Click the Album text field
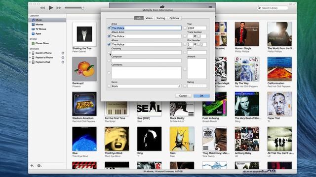The height and width of the screenshot is (177, 316). click(146, 44)
